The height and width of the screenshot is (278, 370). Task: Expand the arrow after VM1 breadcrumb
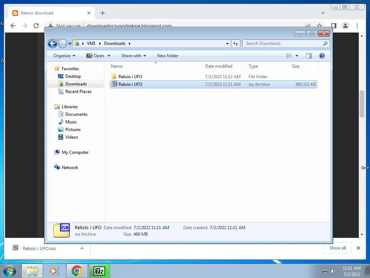pyautogui.click(x=100, y=43)
